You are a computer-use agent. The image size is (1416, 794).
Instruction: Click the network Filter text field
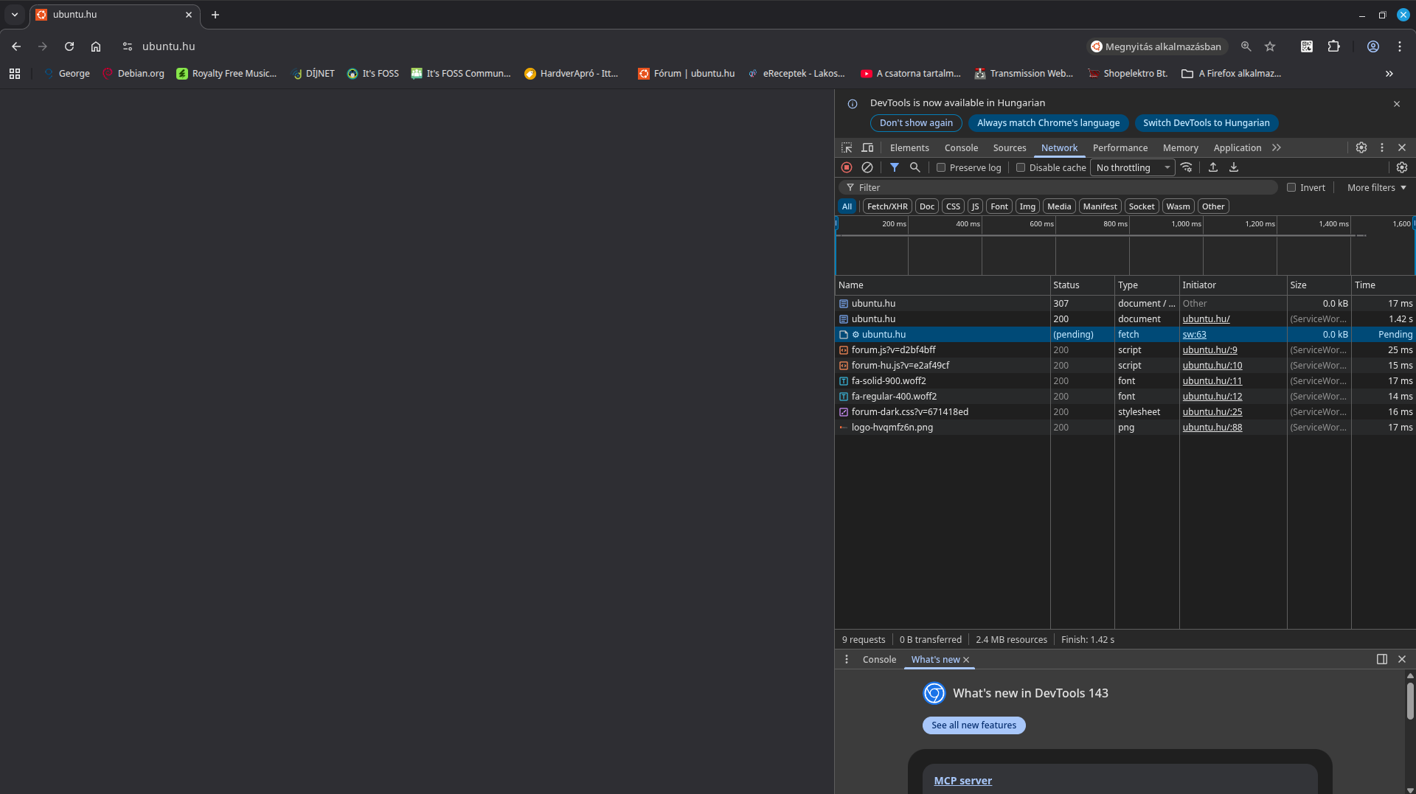pos(1062,187)
